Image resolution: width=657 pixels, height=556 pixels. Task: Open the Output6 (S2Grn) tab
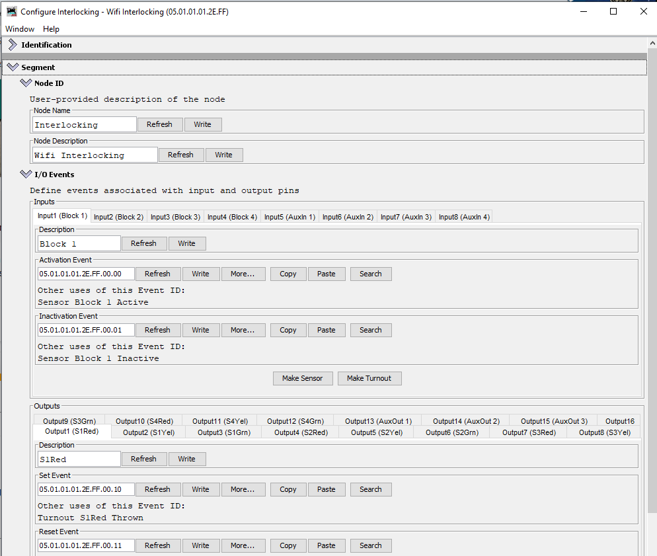[451, 432]
